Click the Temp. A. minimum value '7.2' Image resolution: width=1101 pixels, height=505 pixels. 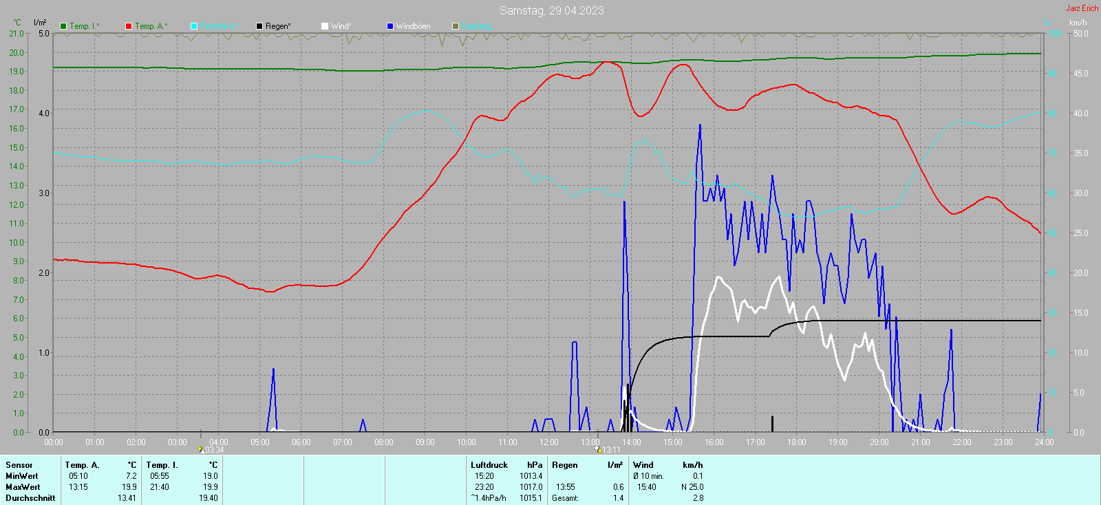click(131, 476)
